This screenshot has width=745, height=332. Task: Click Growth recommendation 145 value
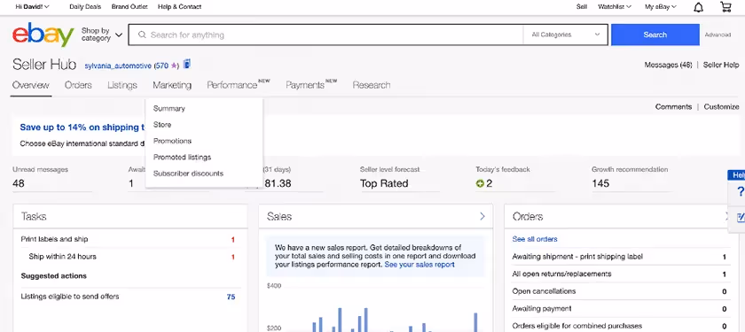pyautogui.click(x=600, y=183)
